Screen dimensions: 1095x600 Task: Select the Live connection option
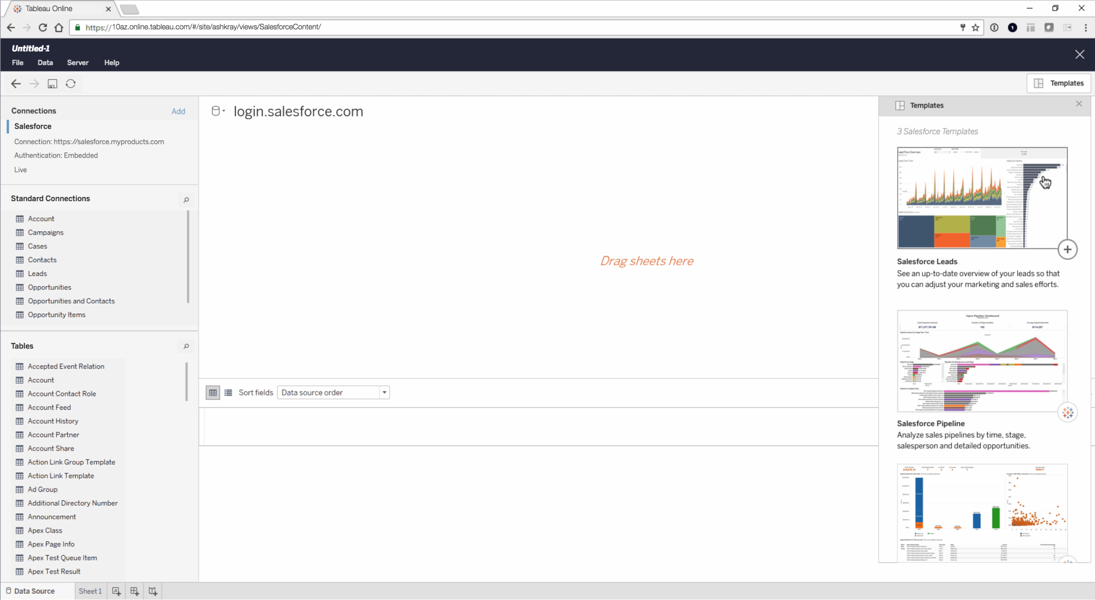21,170
